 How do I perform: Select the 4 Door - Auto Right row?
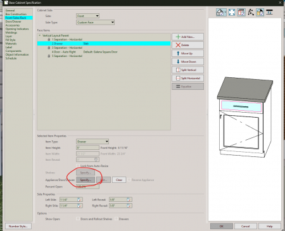pos(104,52)
